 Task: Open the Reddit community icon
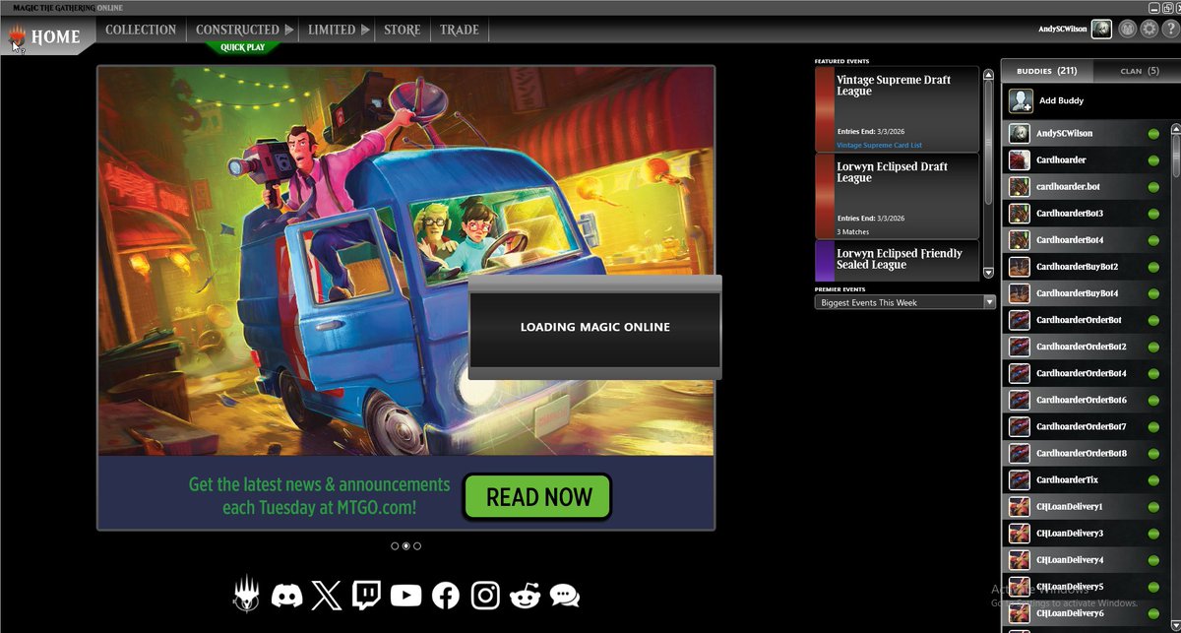click(526, 595)
